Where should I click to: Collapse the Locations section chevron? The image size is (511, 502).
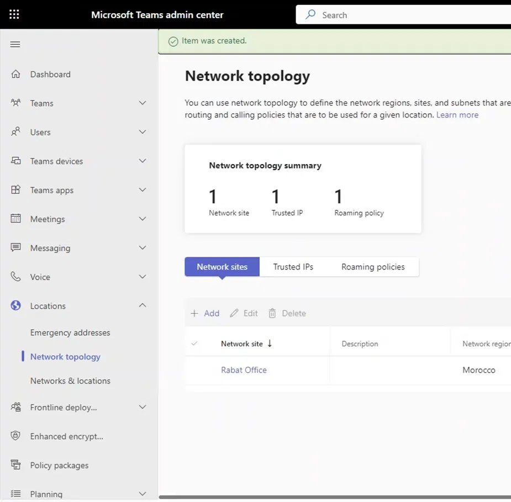tap(143, 305)
